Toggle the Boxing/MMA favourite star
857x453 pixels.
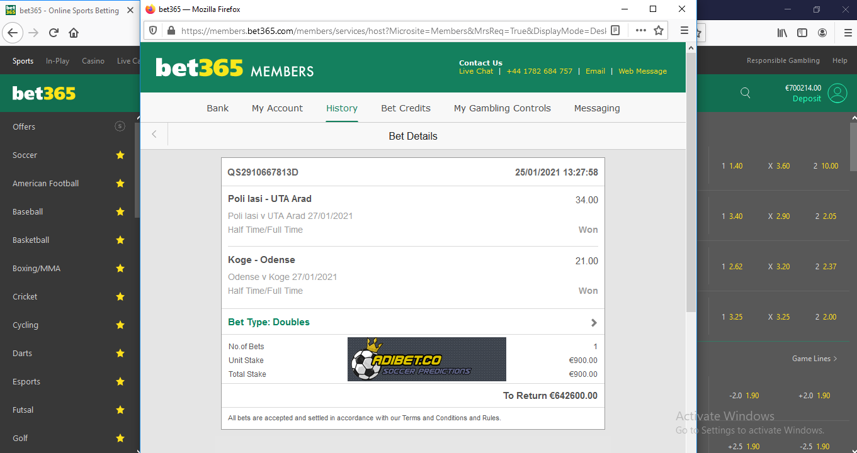point(120,268)
